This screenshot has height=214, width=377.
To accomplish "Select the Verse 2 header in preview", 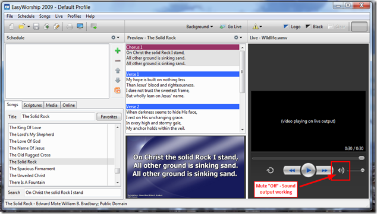I will (x=183, y=106).
